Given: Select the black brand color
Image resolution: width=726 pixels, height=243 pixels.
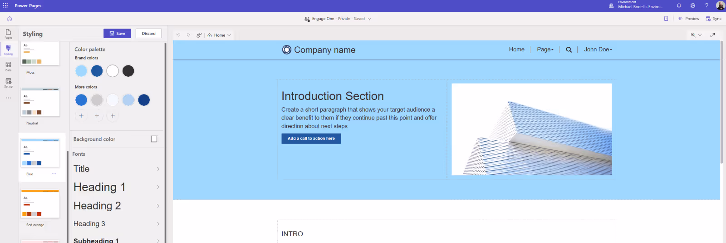Looking at the screenshot, I should 128,71.
